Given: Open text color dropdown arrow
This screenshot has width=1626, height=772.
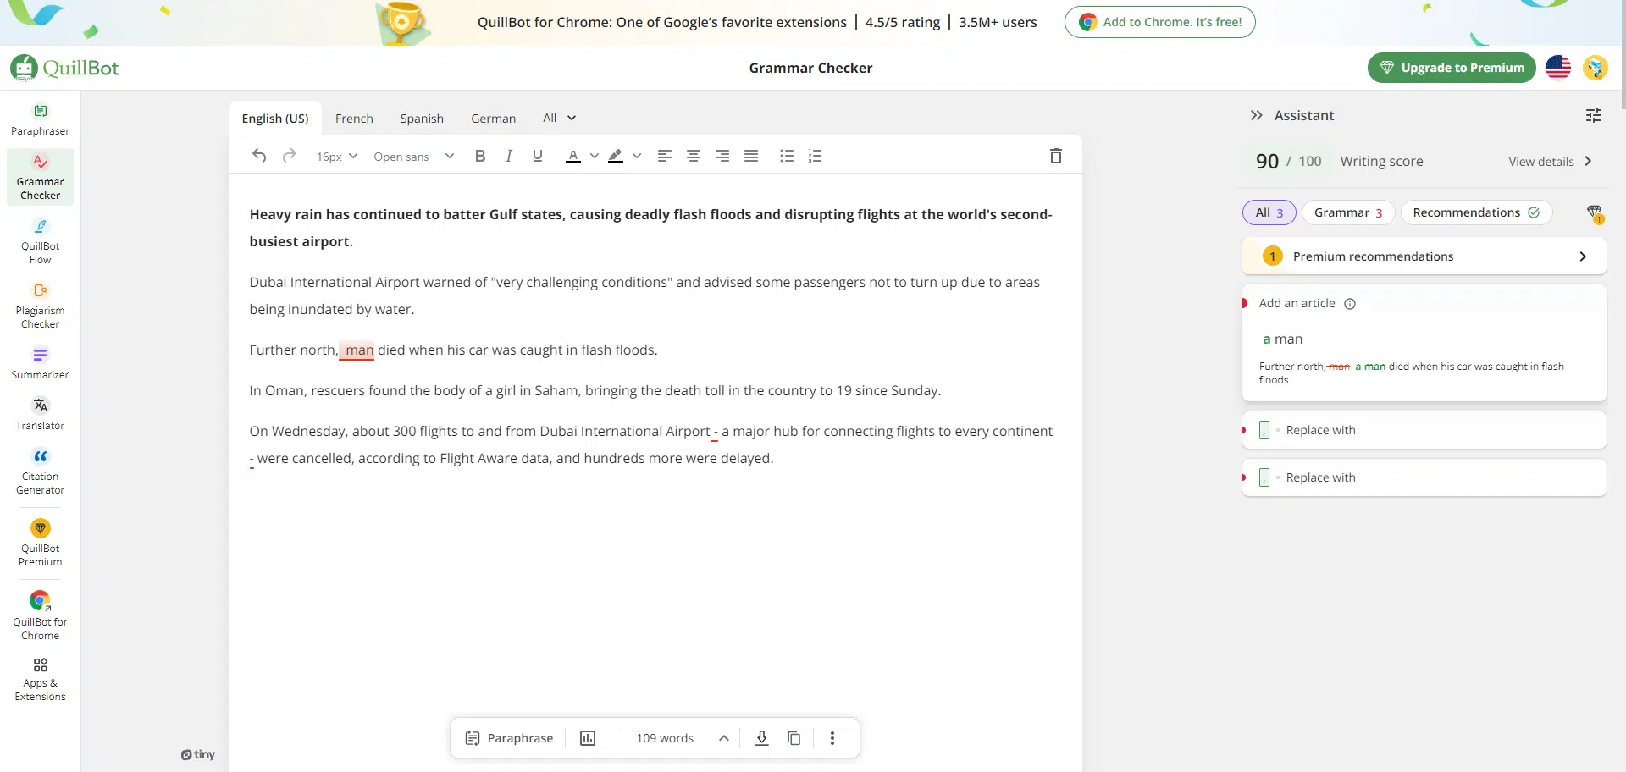Looking at the screenshot, I should pyautogui.click(x=595, y=156).
